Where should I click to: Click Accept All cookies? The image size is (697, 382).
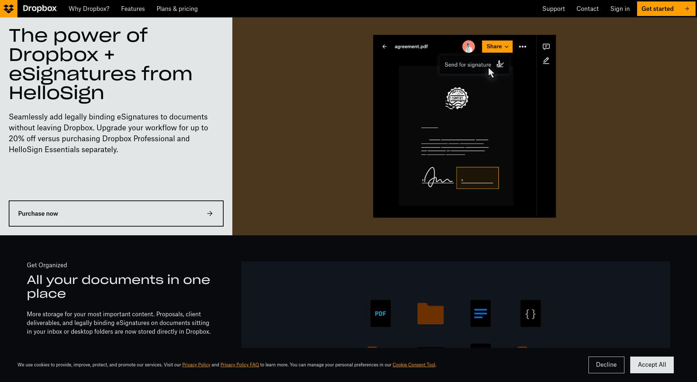[652, 365]
